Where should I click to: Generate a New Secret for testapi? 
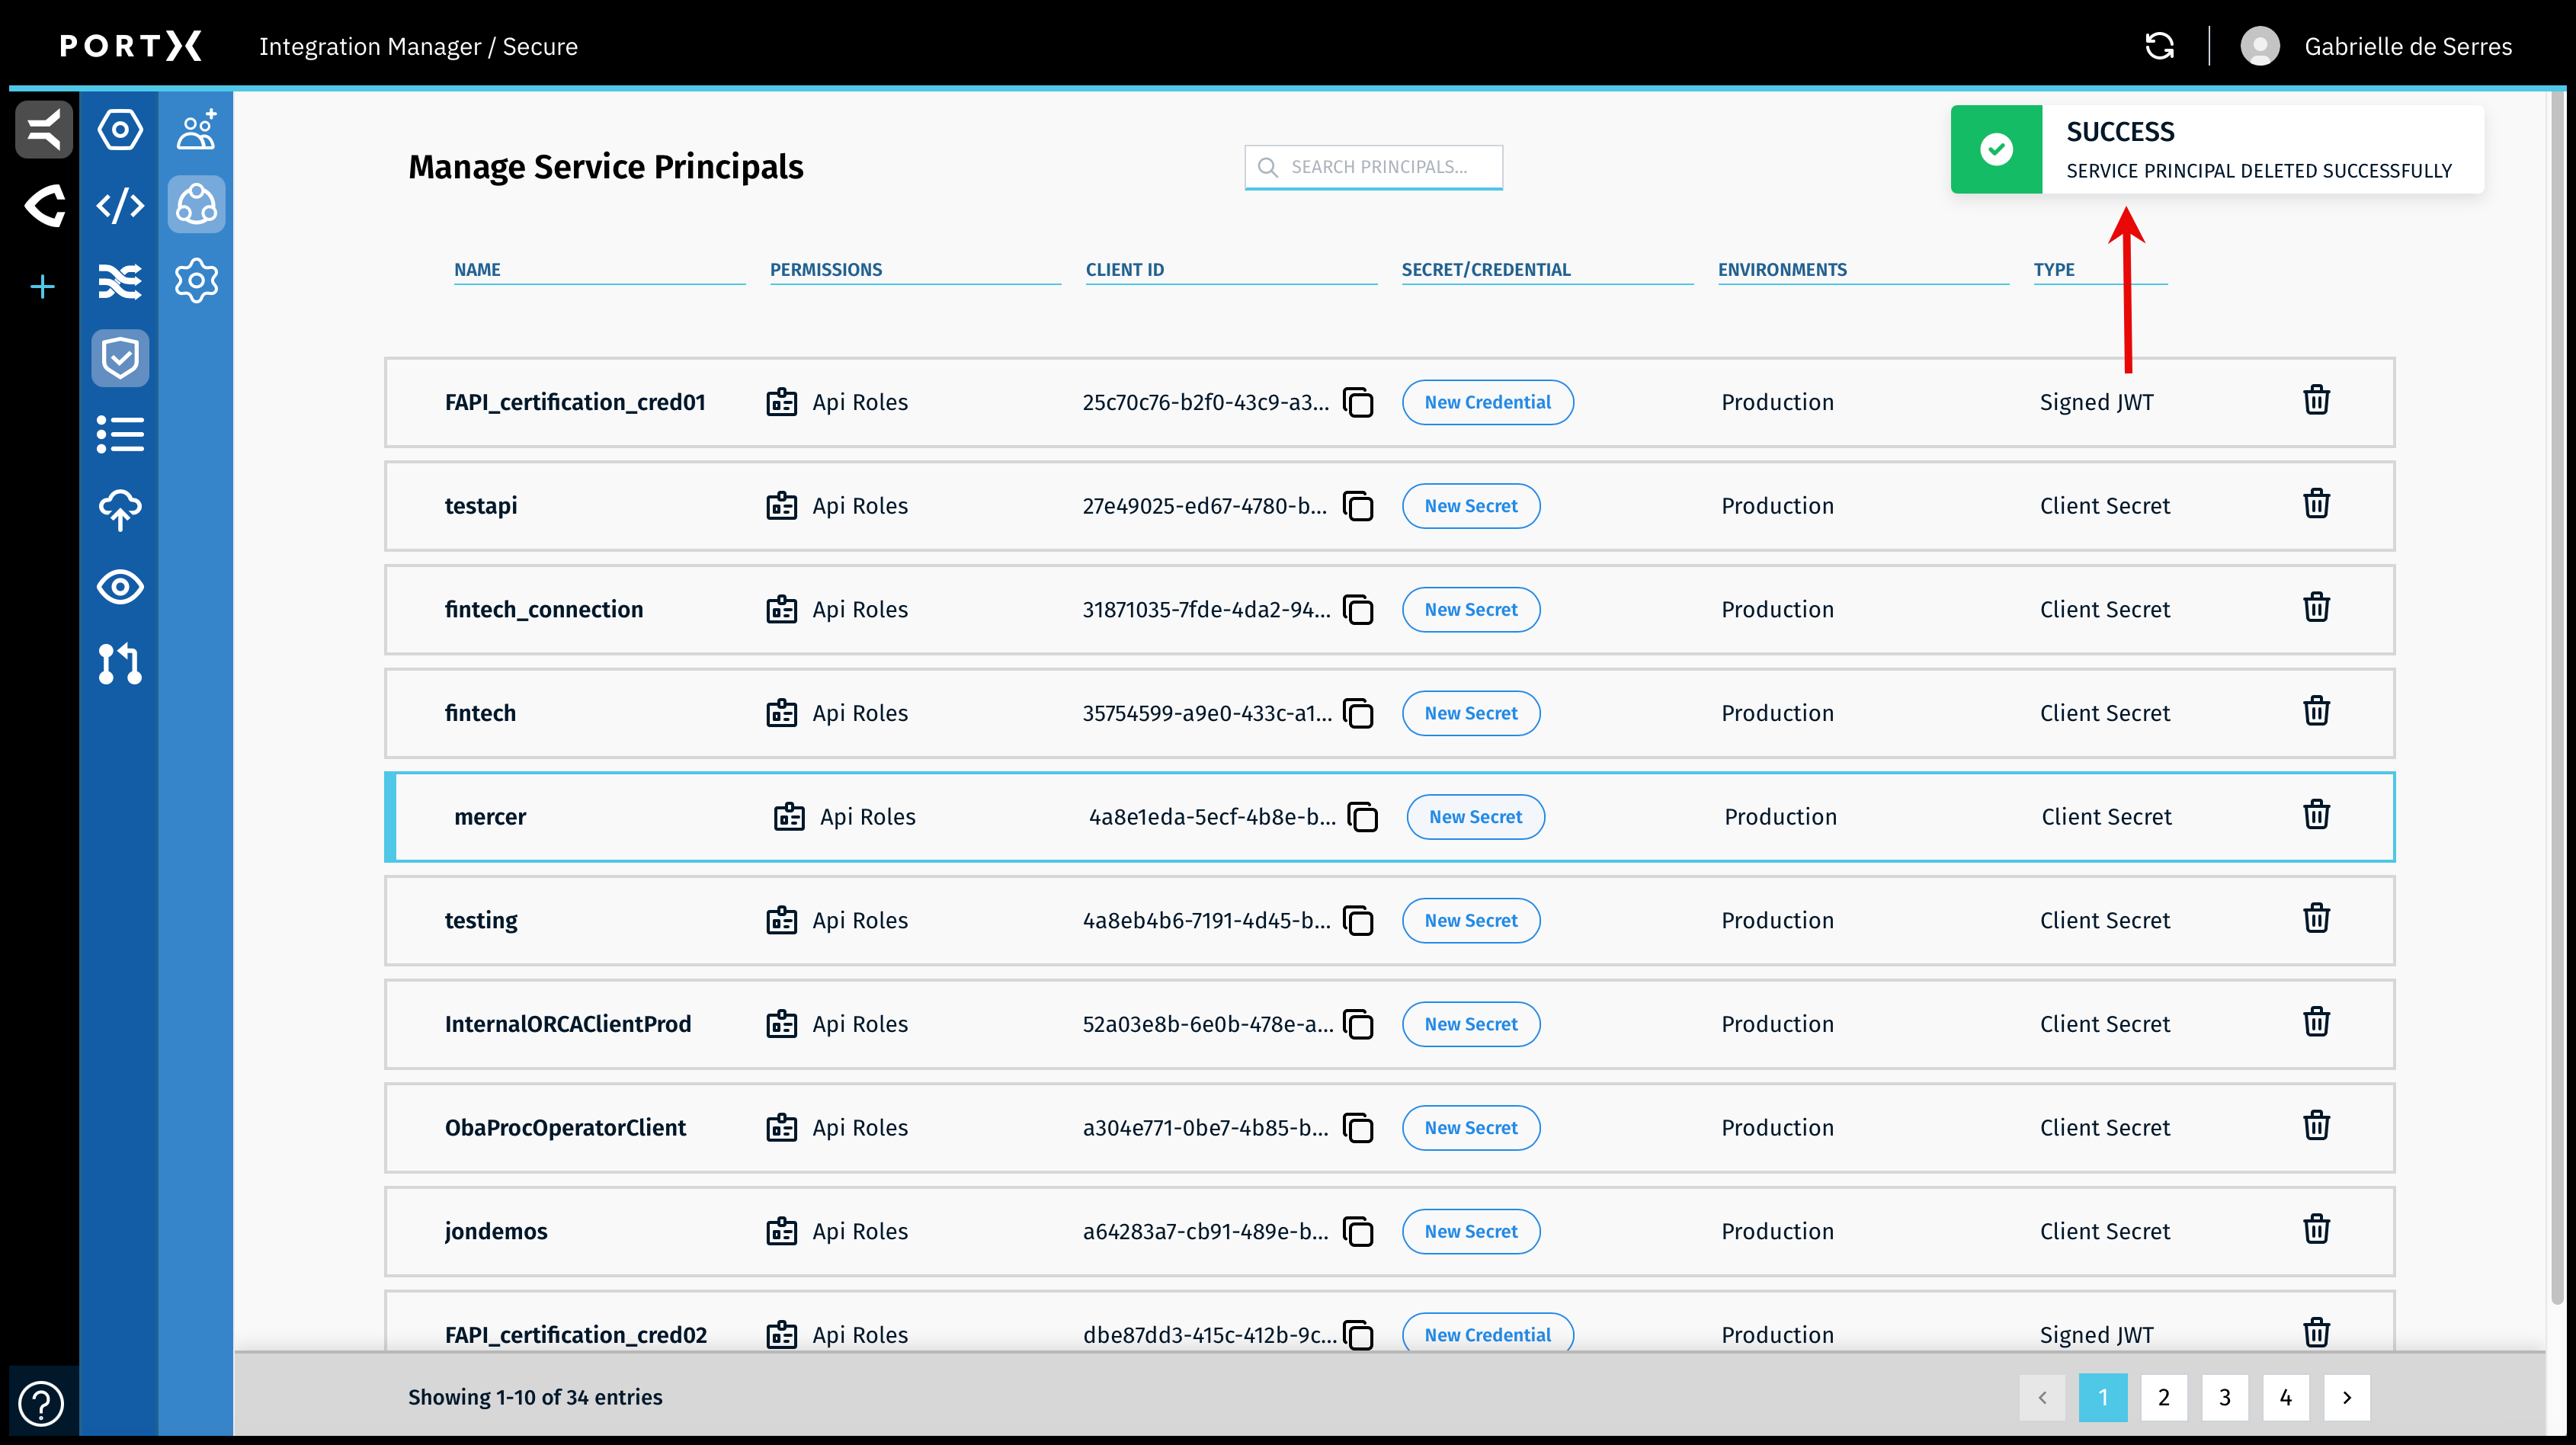pyautogui.click(x=1470, y=505)
